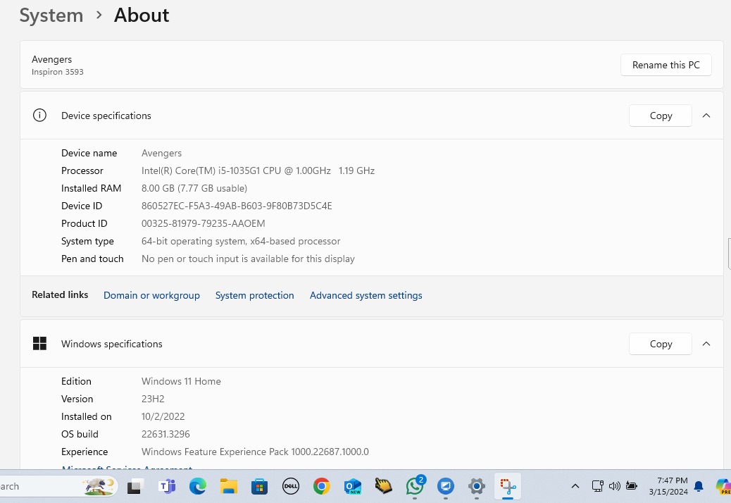Screen dimensions: 731x503
Task: Launch Microsoft Edge from the taskbar
Action: coord(198,486)
